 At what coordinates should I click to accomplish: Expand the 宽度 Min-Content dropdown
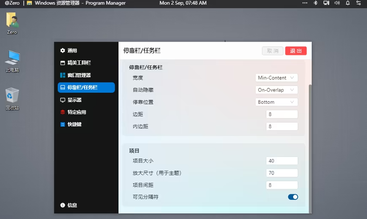pyautogui.click(x=277, y=78)
